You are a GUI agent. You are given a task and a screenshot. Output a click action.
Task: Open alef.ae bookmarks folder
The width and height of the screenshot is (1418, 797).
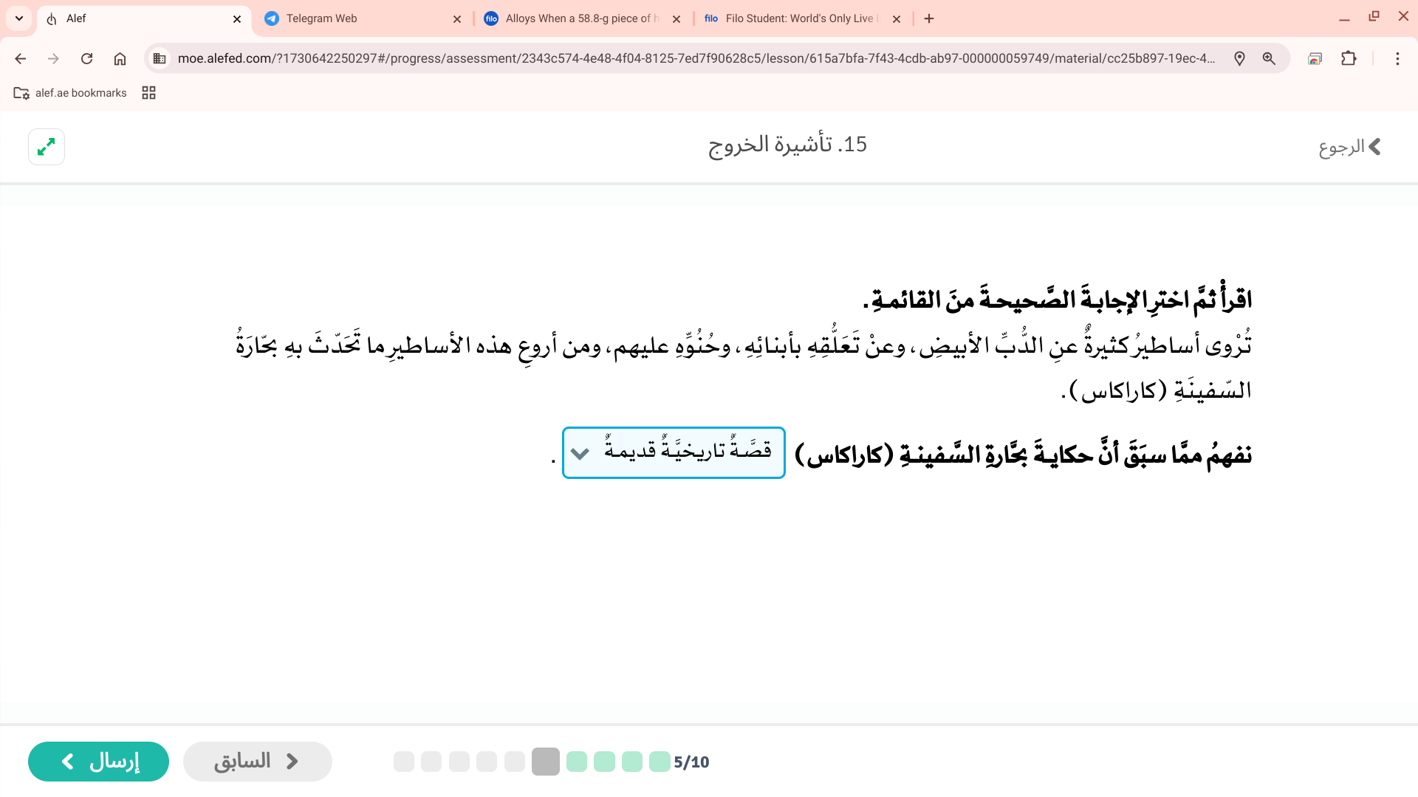coord(70,93)
